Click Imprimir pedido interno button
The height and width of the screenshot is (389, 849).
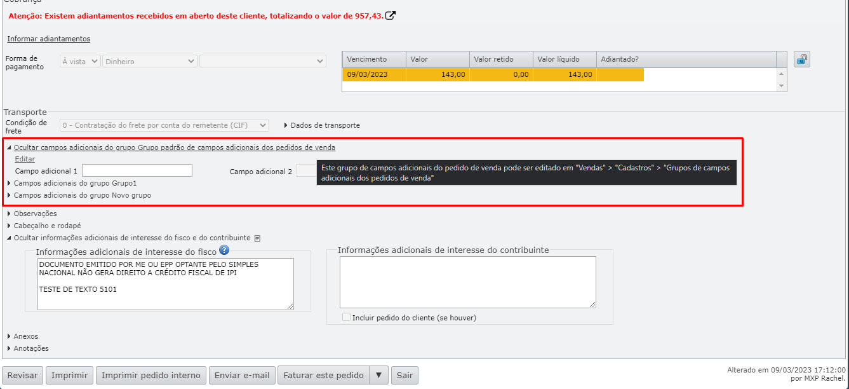(151, 375)
